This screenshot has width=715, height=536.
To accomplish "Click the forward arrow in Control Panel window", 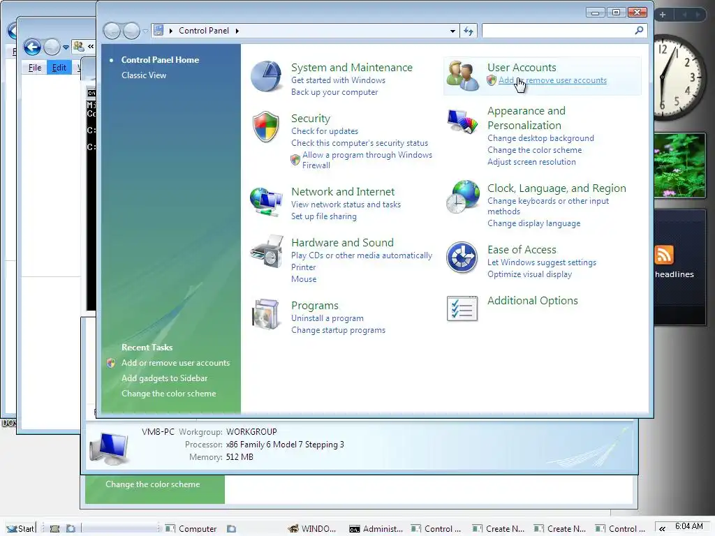I will point(131,31).
